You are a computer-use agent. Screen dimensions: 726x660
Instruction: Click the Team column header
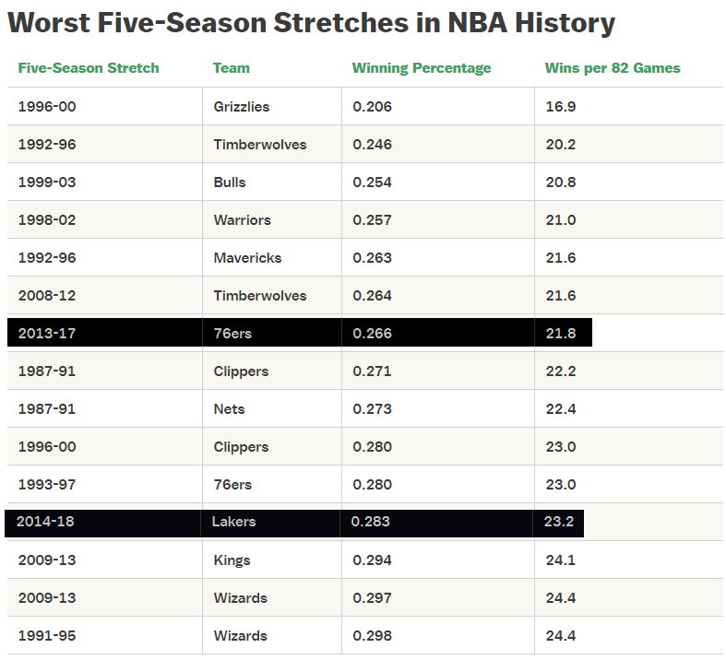(231, 68)
